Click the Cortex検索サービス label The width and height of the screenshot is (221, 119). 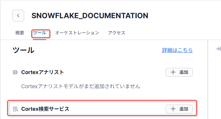pyautogui.click(x=45, y=109)
